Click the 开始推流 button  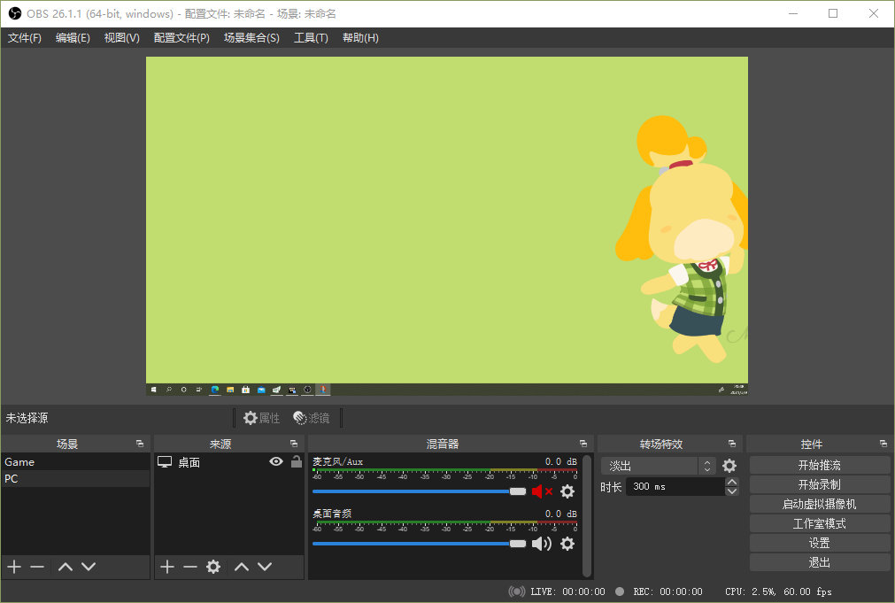click(x=819, y=465)
